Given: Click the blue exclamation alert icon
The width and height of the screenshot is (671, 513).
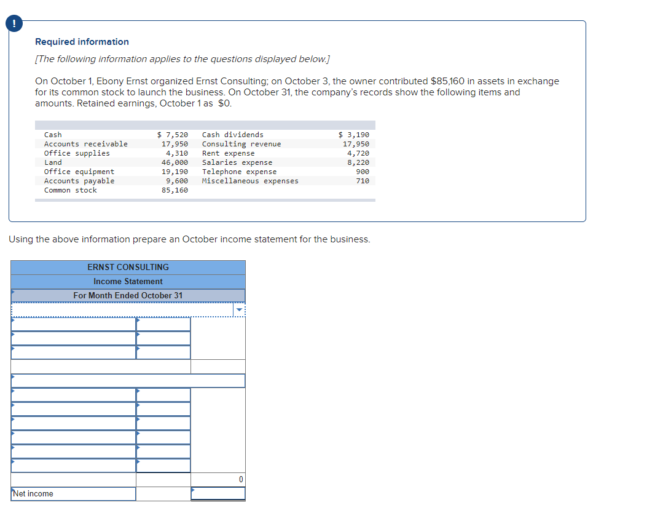Looking at the screenshot, I should point(14,23).
